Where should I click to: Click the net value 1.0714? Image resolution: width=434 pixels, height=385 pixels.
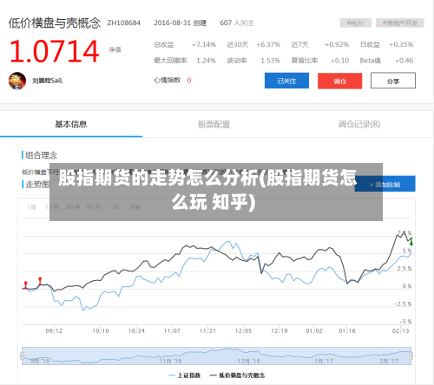[55, 51]
